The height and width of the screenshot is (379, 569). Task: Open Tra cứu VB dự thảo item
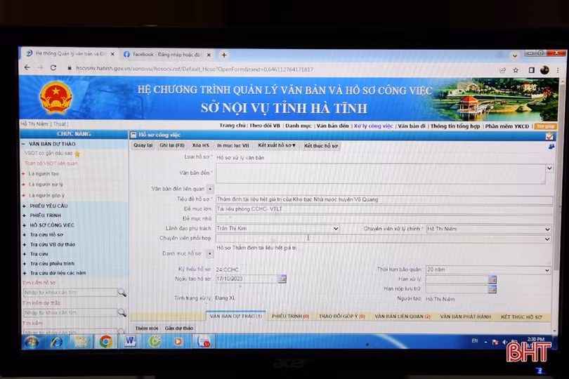pos(53,244)
